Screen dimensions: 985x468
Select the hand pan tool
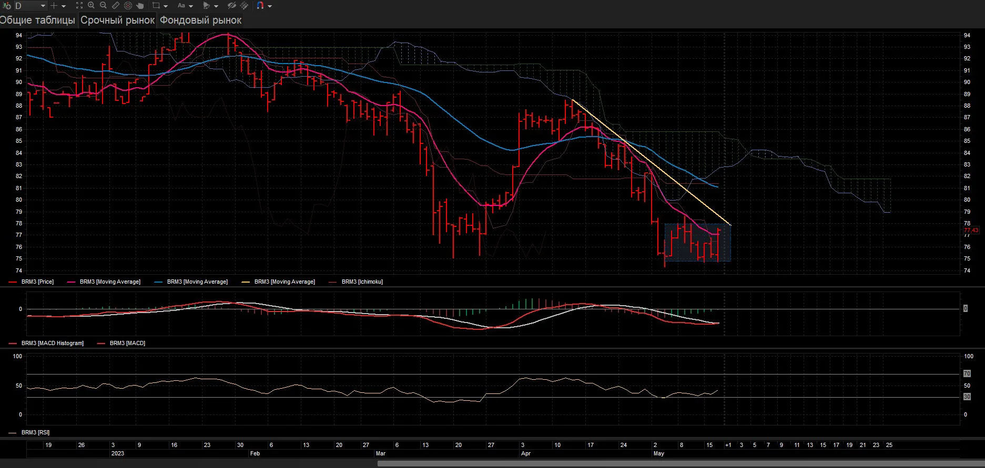140,6
